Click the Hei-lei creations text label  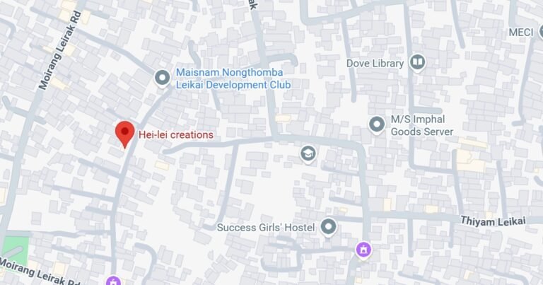[x=176, y=134]
